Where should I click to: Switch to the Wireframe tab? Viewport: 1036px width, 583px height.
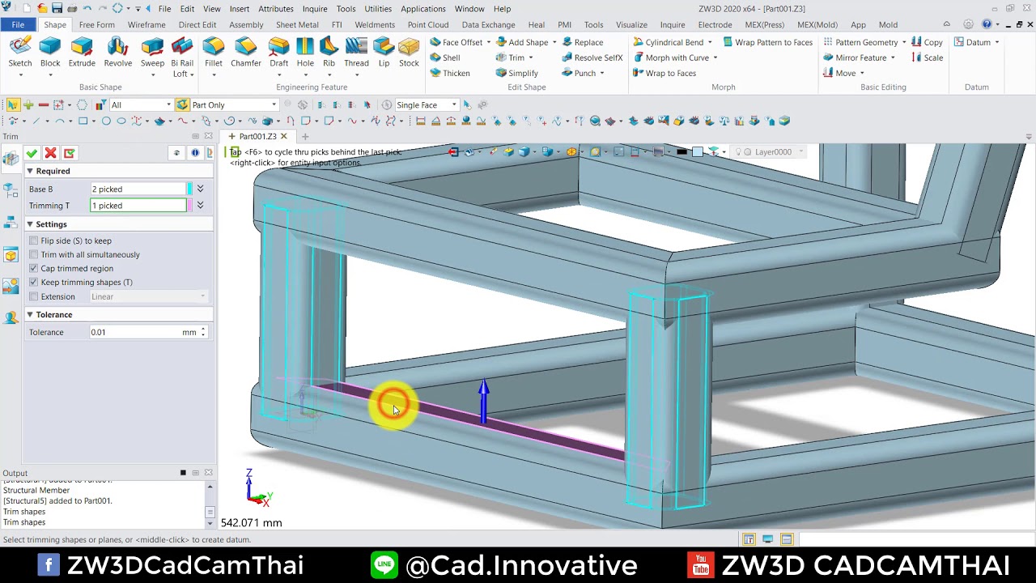click(x=146, y=24)
